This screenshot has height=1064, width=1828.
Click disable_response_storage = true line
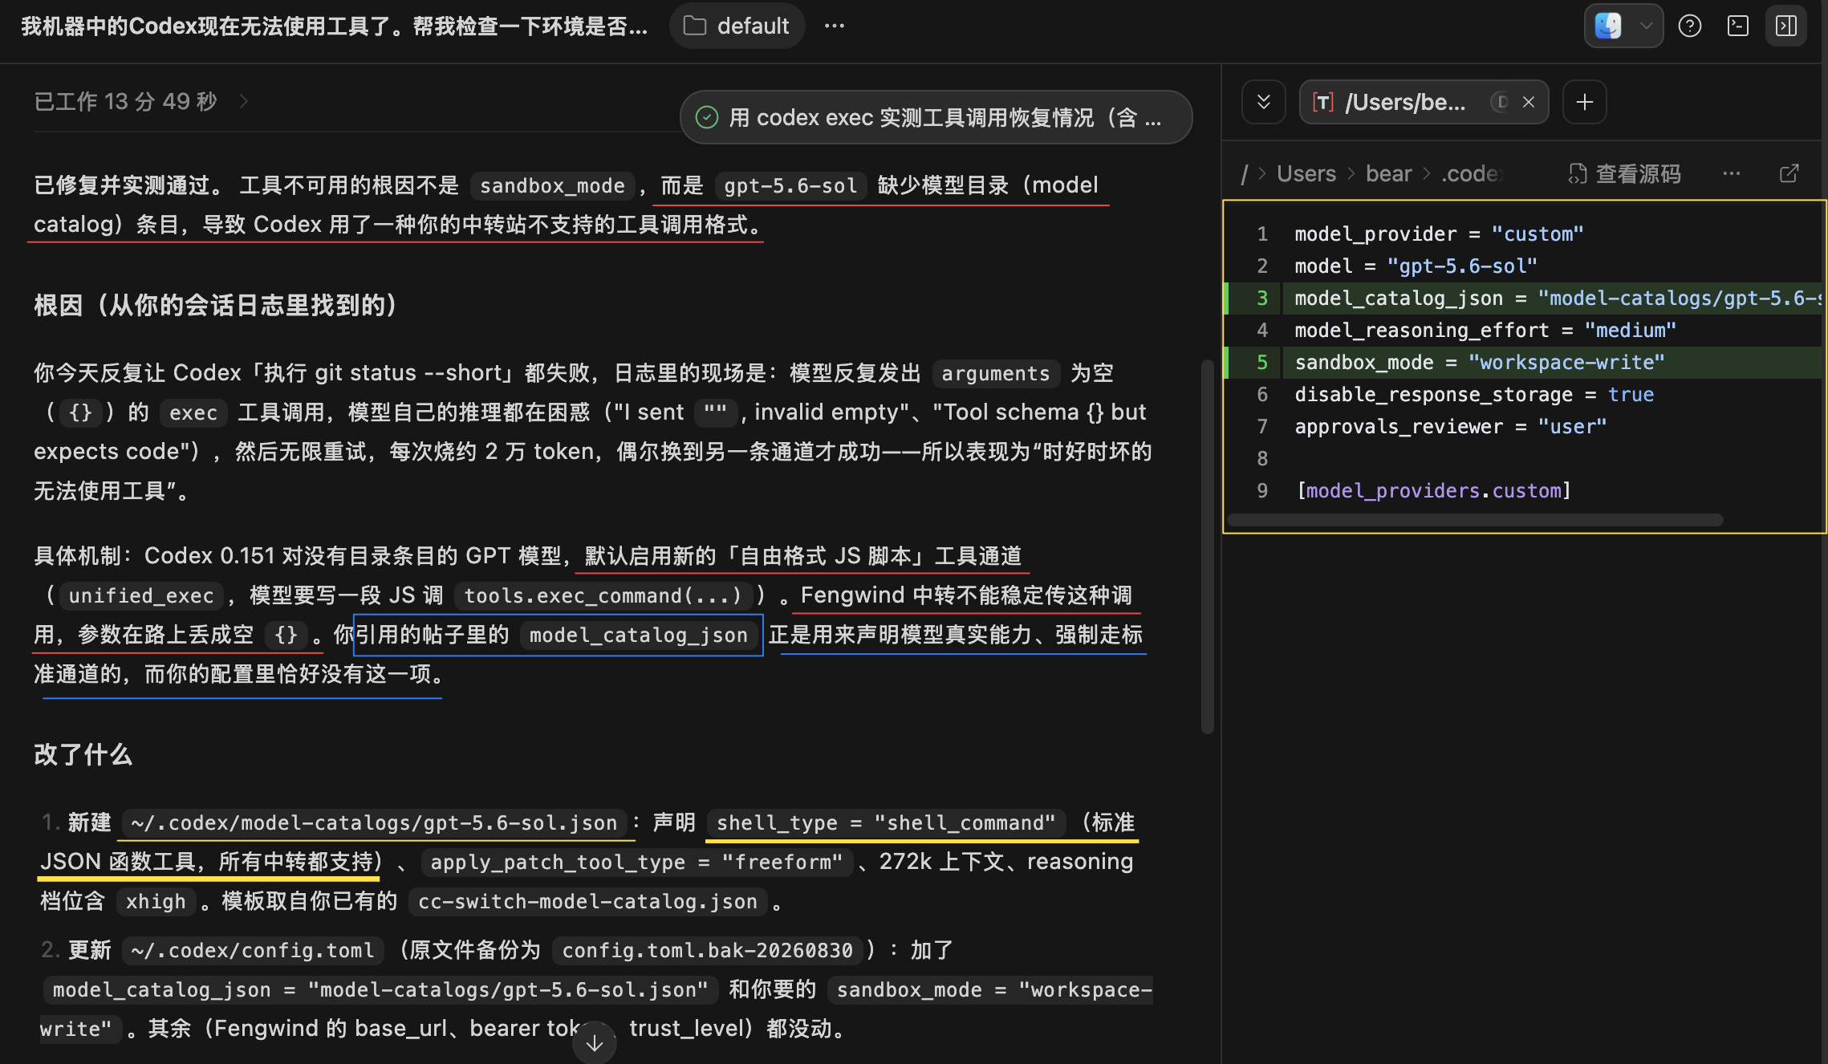(1474, 394)
